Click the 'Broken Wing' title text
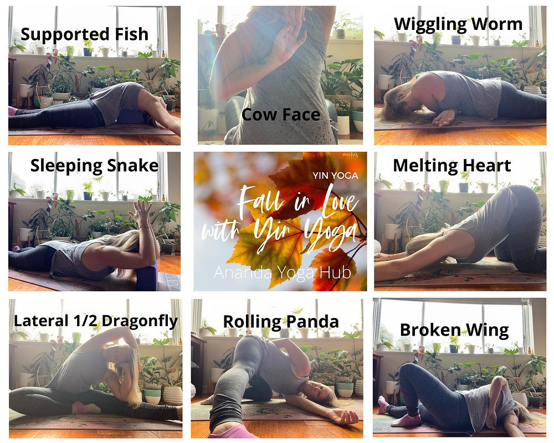 tap(454, 331)
